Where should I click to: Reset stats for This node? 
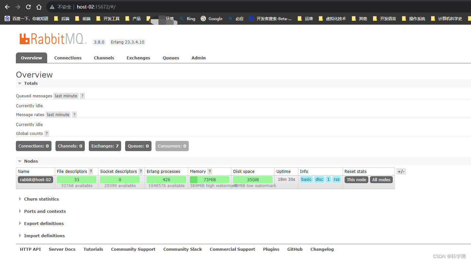[x=356, y=180]
